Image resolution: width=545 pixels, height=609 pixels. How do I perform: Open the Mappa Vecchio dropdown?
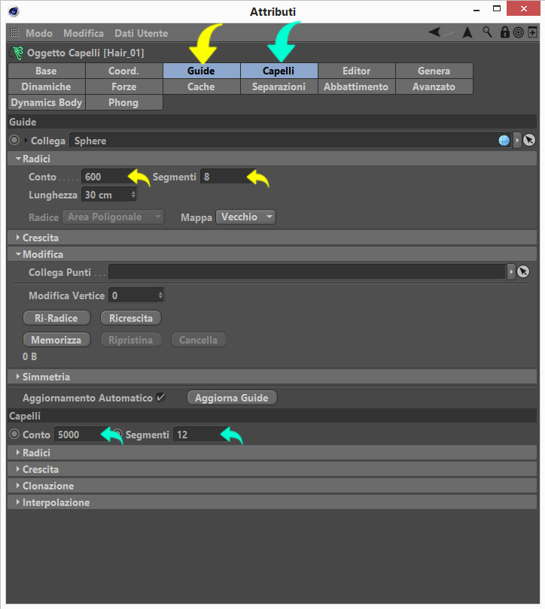[x=245, y=217]
